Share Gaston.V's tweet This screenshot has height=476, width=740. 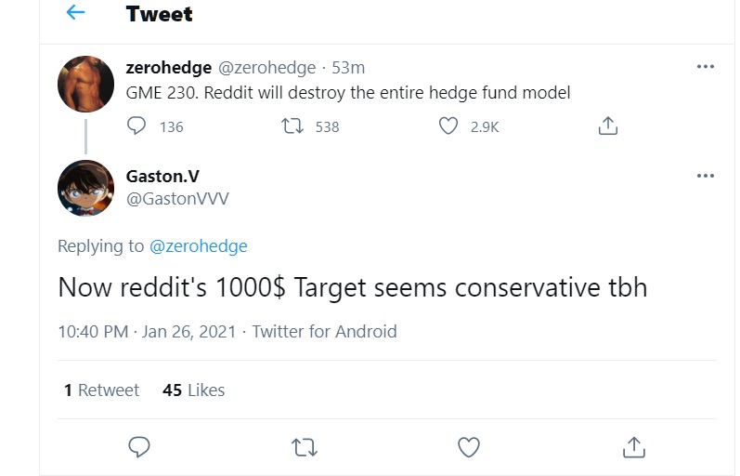(634, 447)
